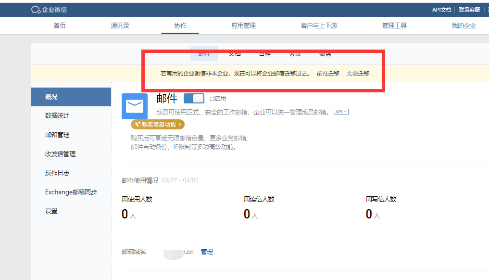Image resolution: width=489 pixels, height=280 pixels.
Task: Click the VIP icon on 购买高级功能 button
Action: (x=138, y=124)
